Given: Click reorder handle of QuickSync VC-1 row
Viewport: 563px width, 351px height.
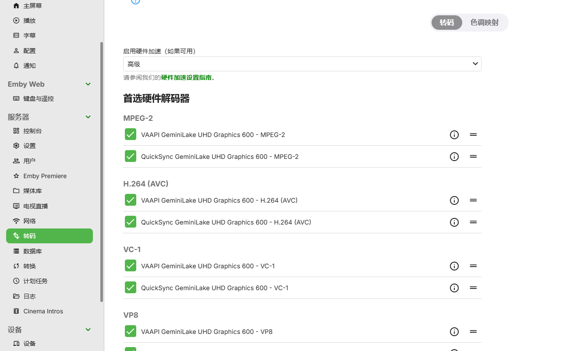Looking at the screenshot, I should coord(473,288).
